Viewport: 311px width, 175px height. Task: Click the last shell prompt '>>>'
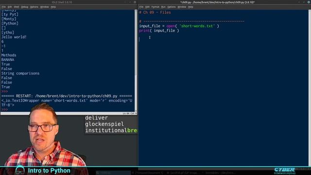tap(4, 109)
